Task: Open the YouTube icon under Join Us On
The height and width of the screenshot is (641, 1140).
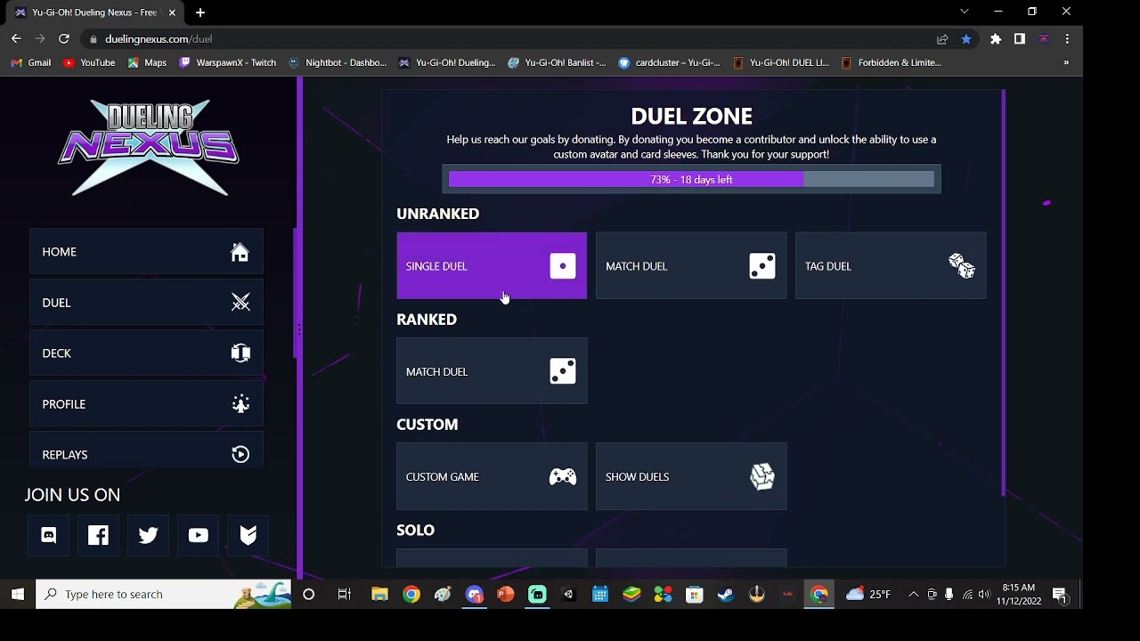Action: tap(199, 535)
